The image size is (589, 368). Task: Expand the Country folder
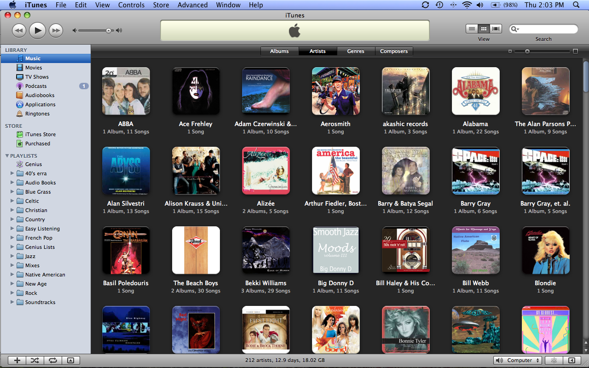[x=12, y=219]
